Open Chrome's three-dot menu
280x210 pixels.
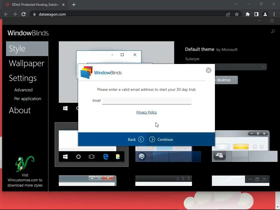[274, 14]
